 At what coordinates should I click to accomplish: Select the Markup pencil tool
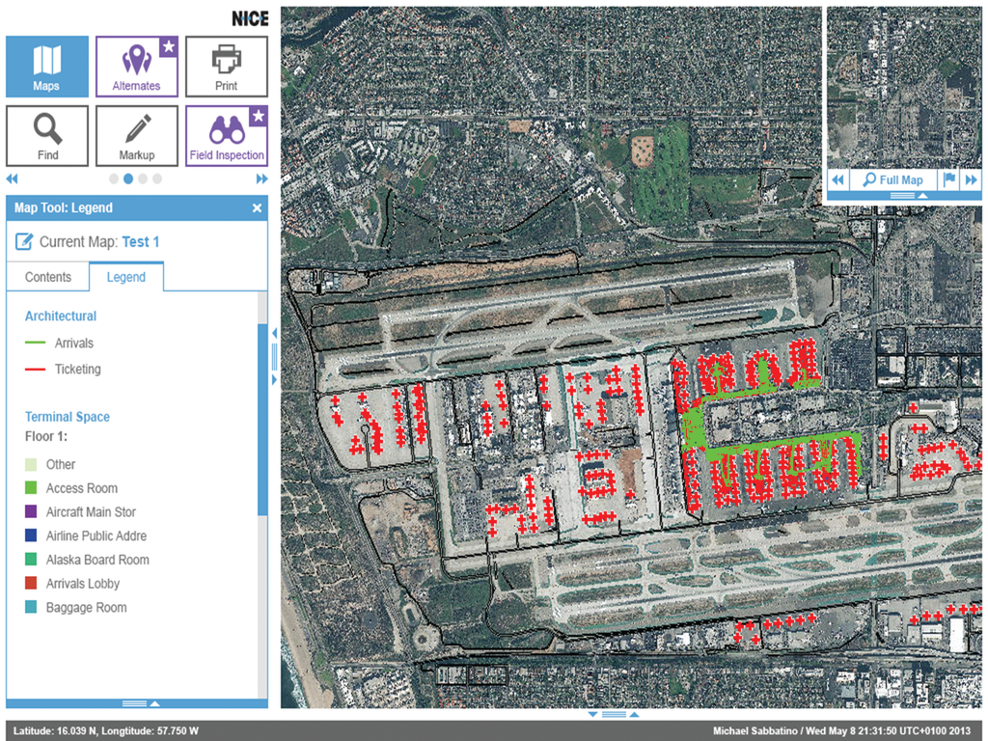136,136
